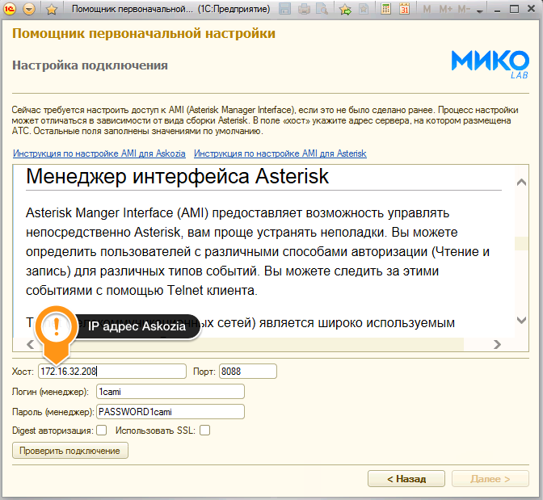Click the Логин (менеджер) input field

170,392
